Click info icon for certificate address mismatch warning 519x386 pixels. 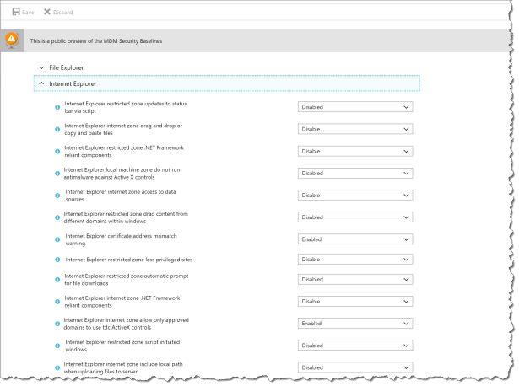pyautogui.click(x=57, y=239)
